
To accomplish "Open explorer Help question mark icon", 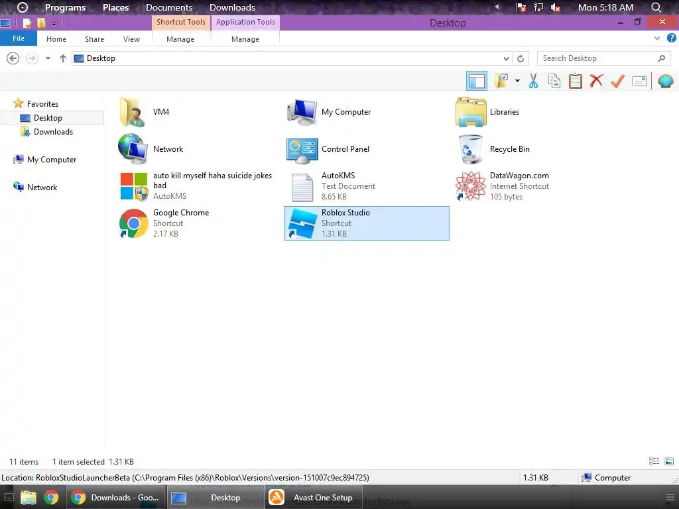I will (x=671, y=38).
